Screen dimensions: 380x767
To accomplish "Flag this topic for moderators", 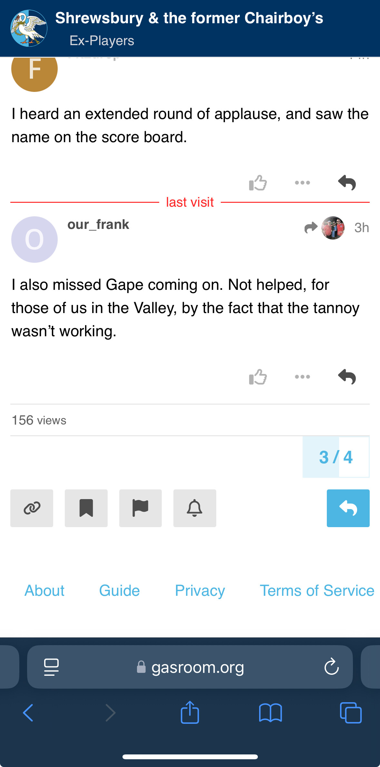I will 141,508.
